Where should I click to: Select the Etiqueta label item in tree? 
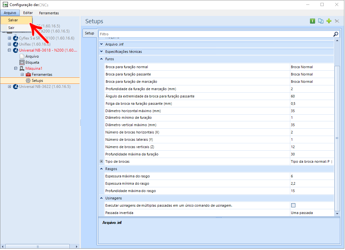(x=32, y=62)
